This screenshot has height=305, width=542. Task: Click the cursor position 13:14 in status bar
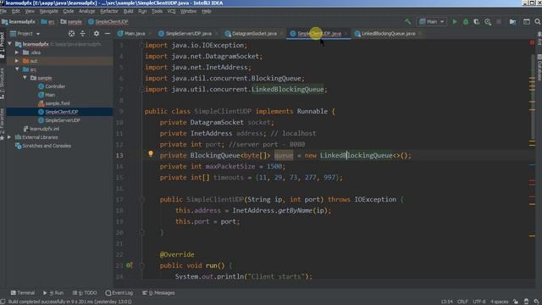446,302
